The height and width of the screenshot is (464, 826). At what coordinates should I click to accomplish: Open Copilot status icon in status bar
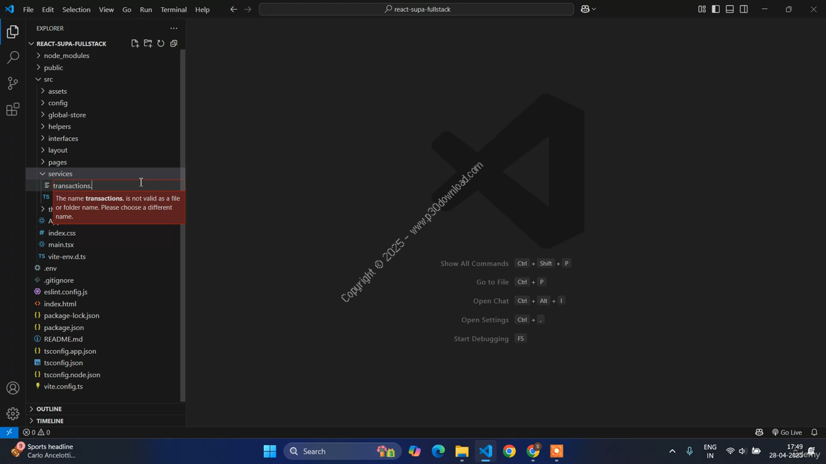(759, 432)
